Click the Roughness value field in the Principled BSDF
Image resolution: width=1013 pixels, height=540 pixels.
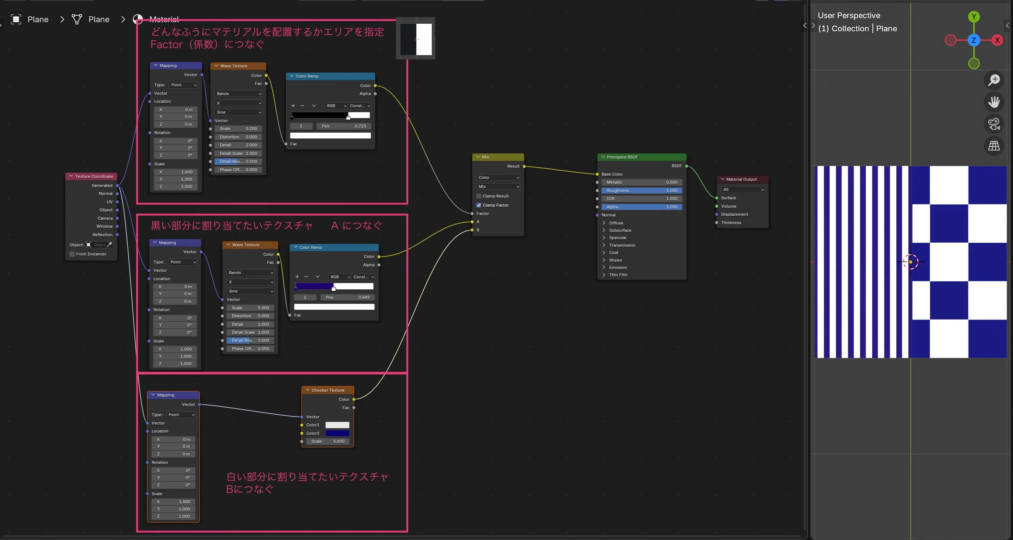(x=641, y=191)
